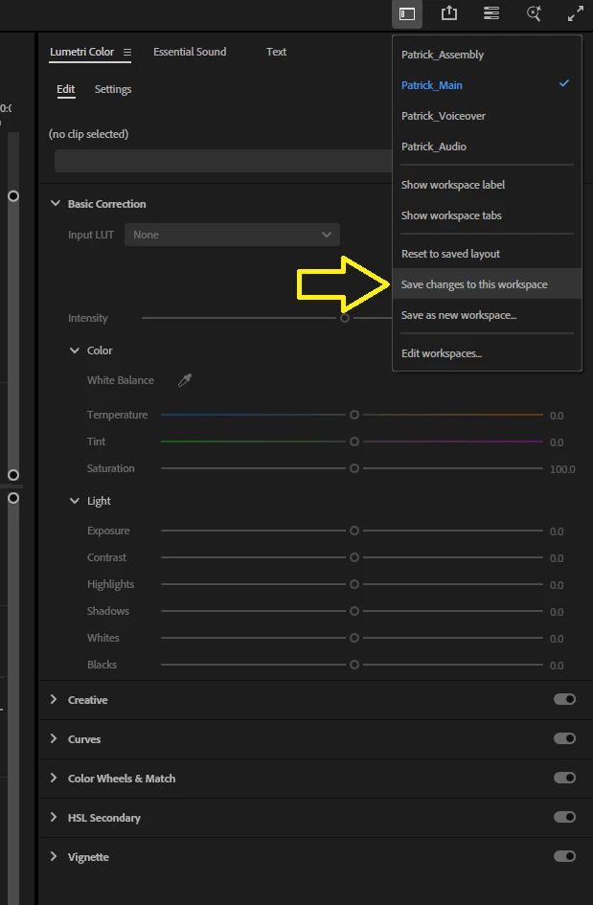Open the Lumetri Color panel hamburger menu
Viewport: 593px width, 905px height.
click(x=127, y=52)
